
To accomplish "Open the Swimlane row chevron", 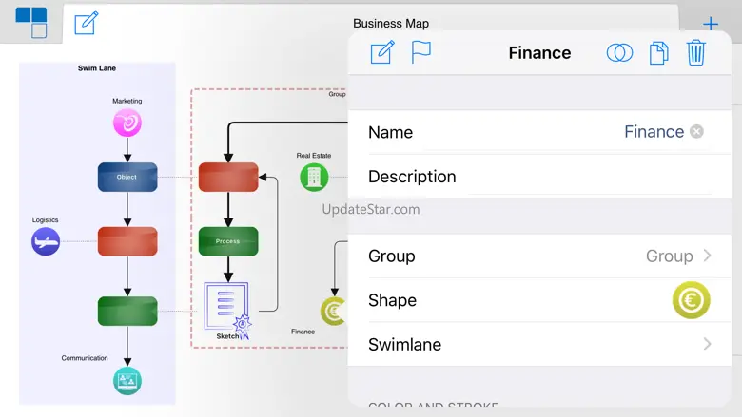I will point(707,344).
